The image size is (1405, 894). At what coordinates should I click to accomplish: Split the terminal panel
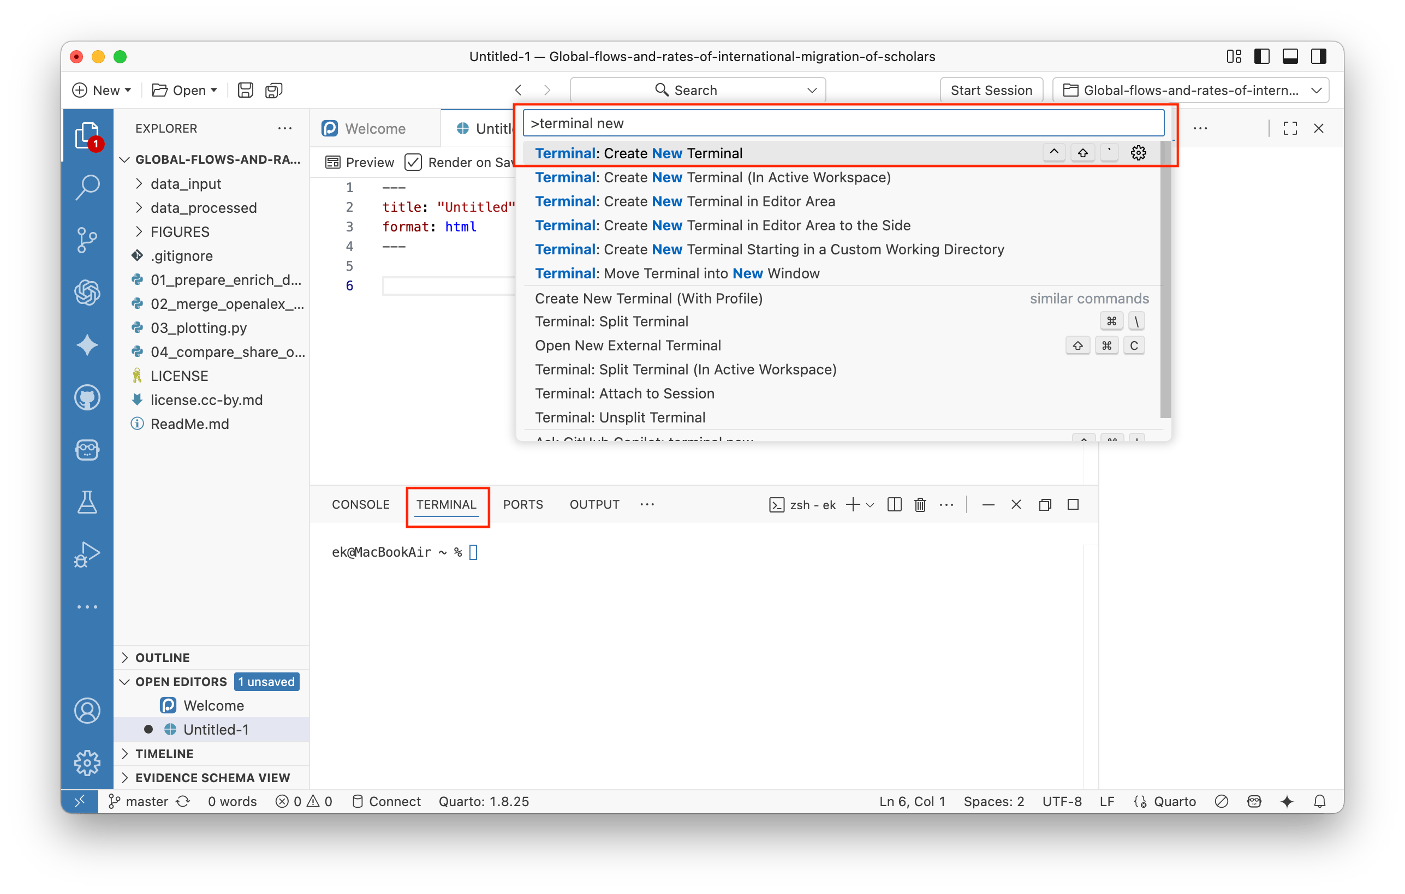pyautogui.click(x=894, y=505)
